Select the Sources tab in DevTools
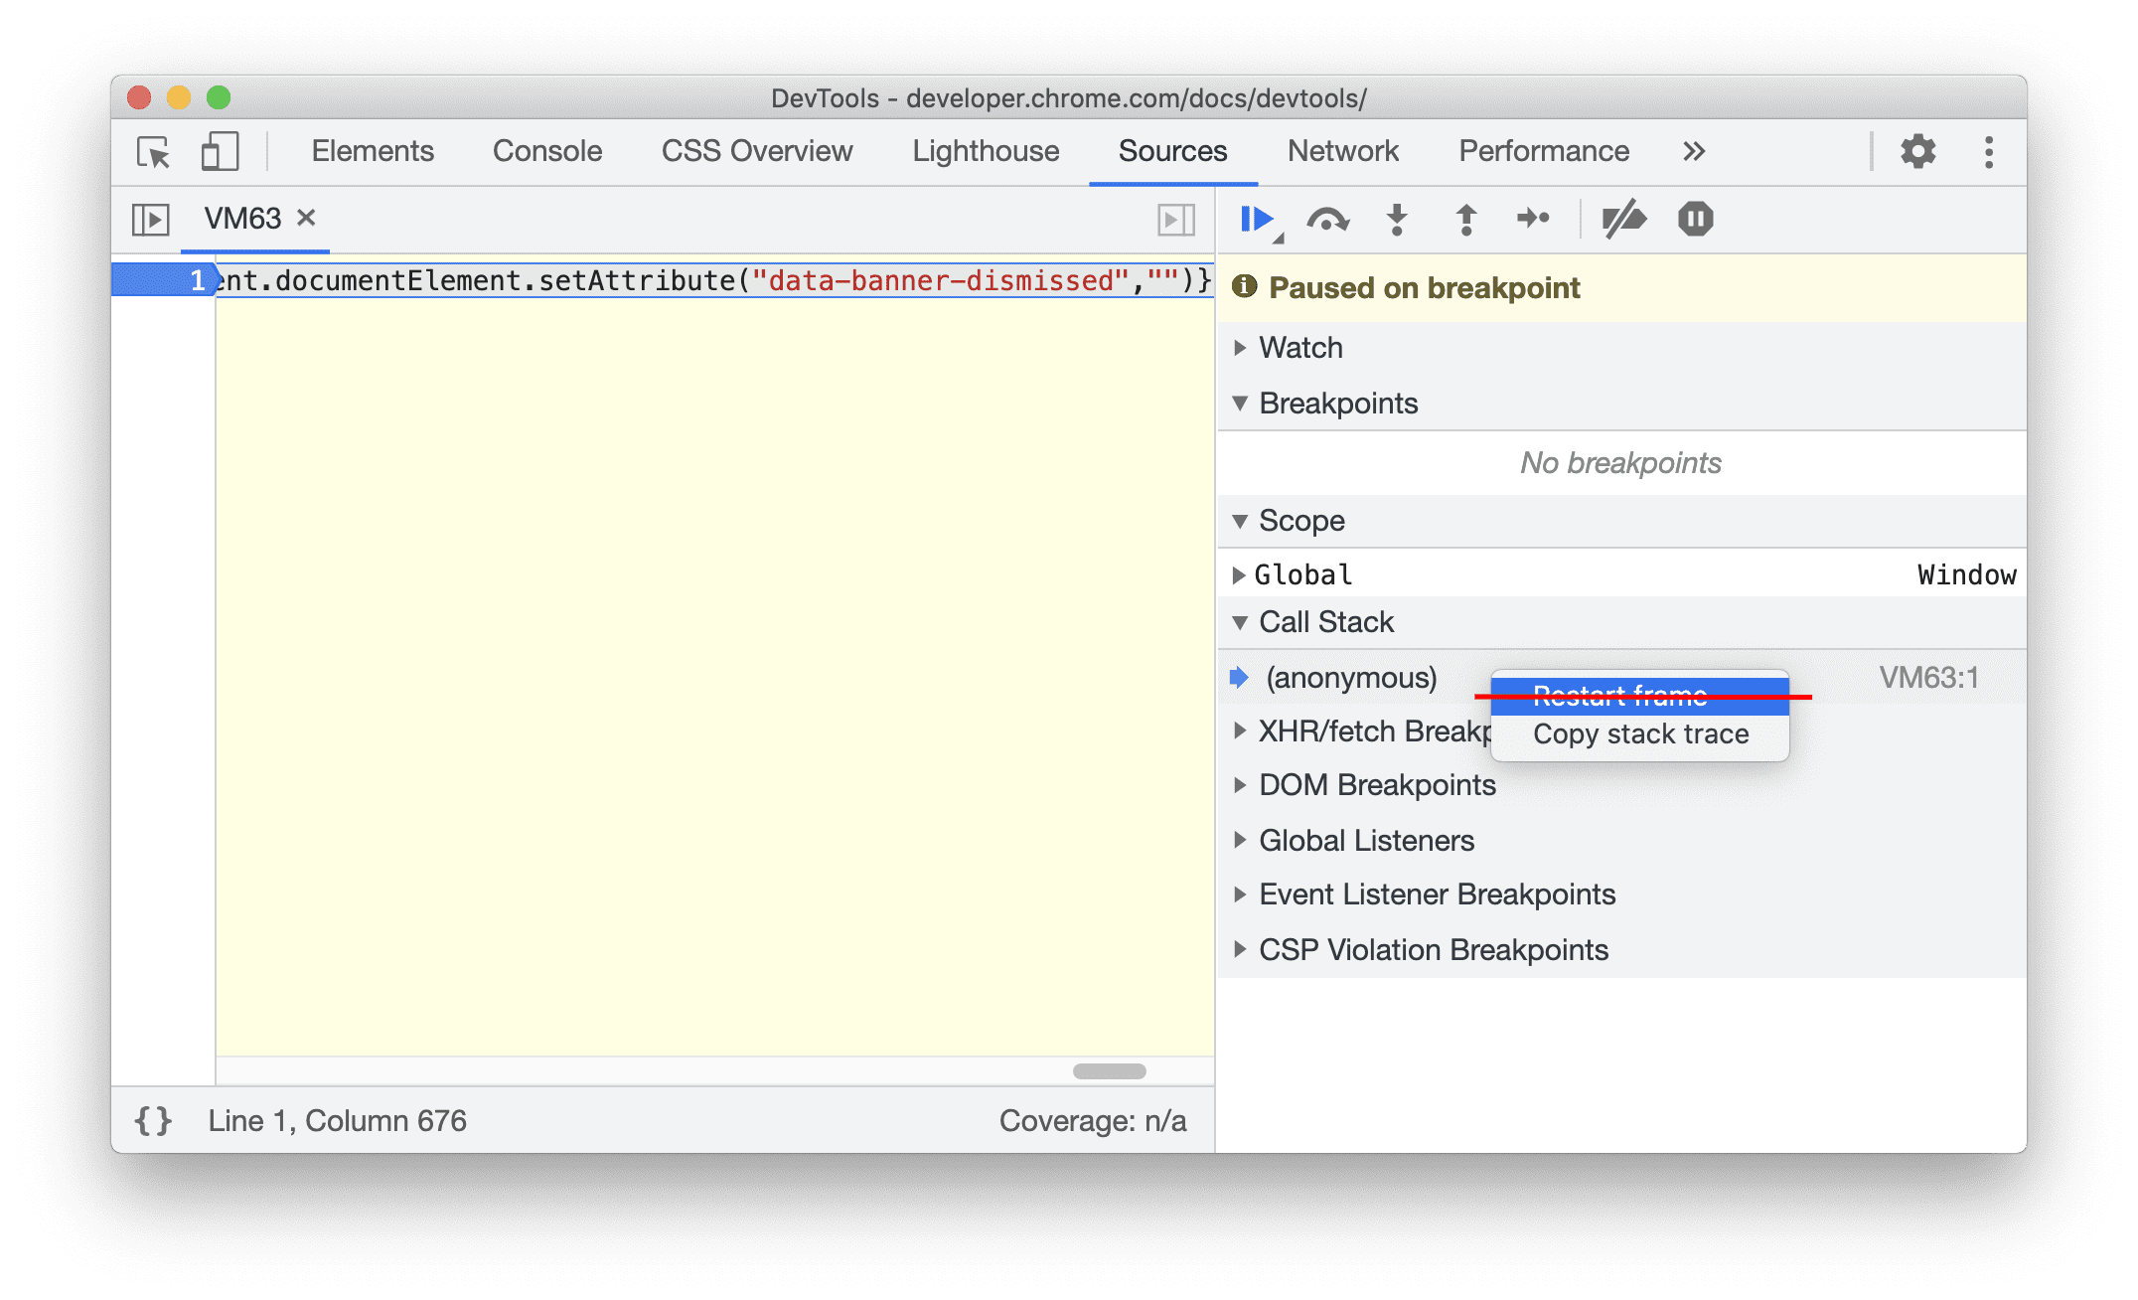 tap(1173, 150)
